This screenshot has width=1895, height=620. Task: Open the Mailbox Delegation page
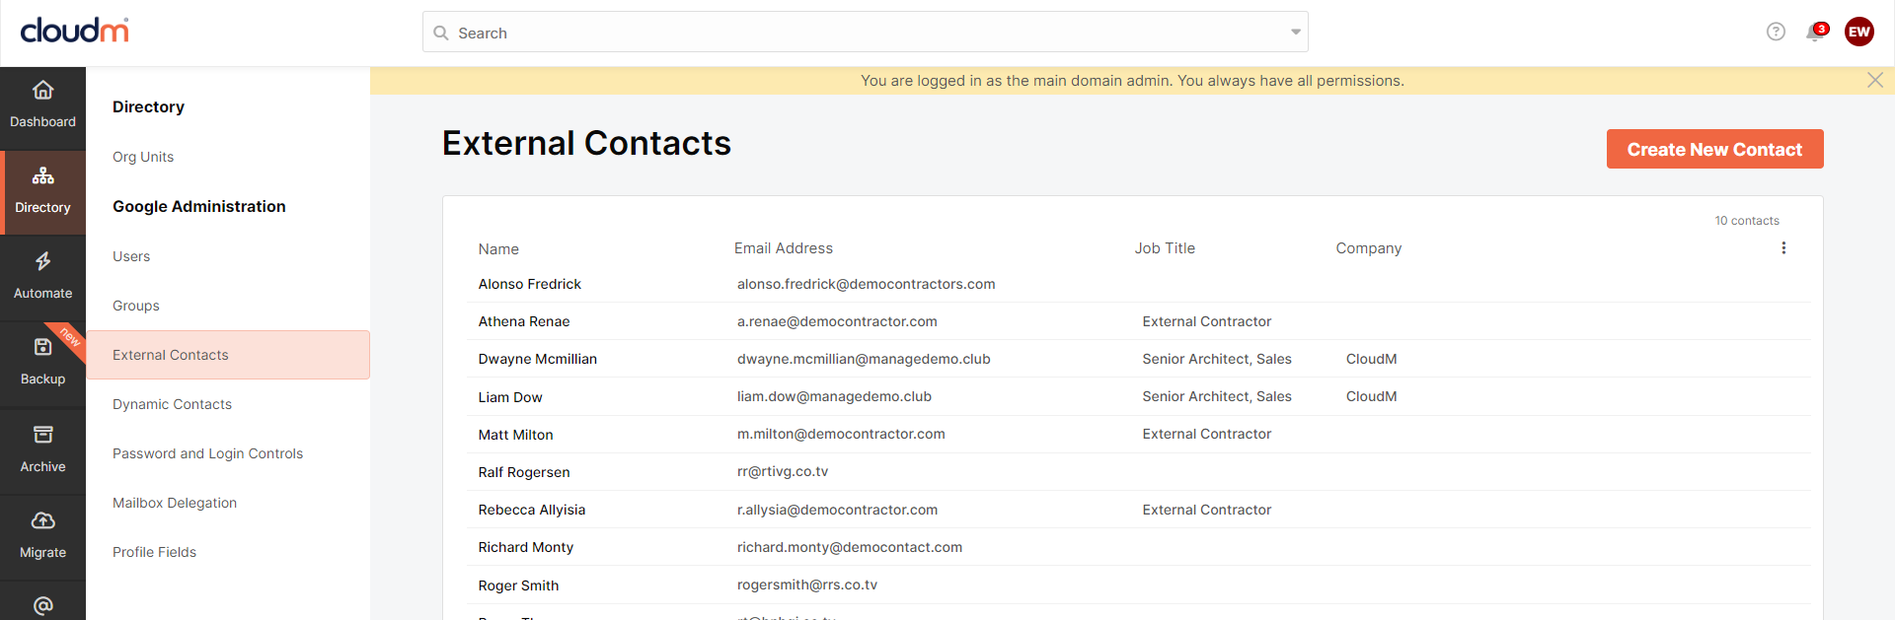(175, 503)
